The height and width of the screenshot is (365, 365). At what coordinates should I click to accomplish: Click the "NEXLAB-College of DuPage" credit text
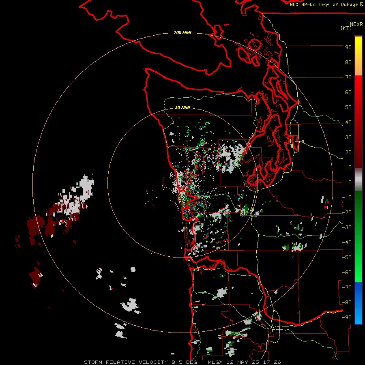(324, 4)
